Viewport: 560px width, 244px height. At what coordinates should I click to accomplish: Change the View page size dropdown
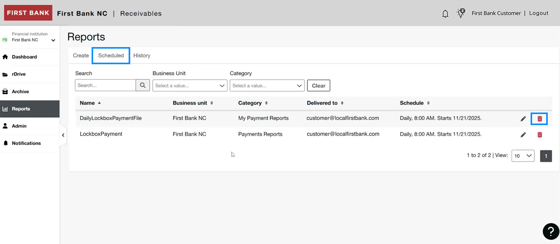point(523,156)
